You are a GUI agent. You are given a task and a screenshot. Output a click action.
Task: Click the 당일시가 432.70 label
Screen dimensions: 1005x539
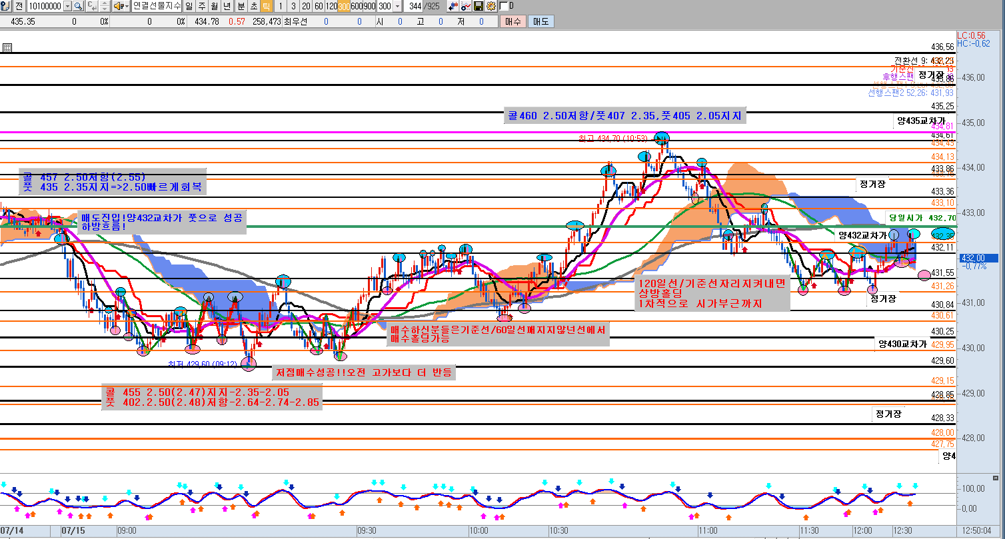922,218
